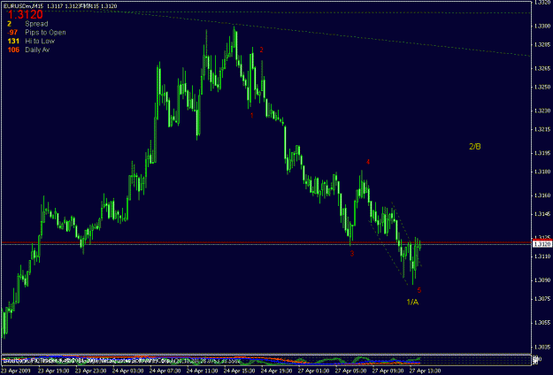Select the 'Pips to Open' label
The height and width of the screenshot is (375, 553).
(45, 33)
